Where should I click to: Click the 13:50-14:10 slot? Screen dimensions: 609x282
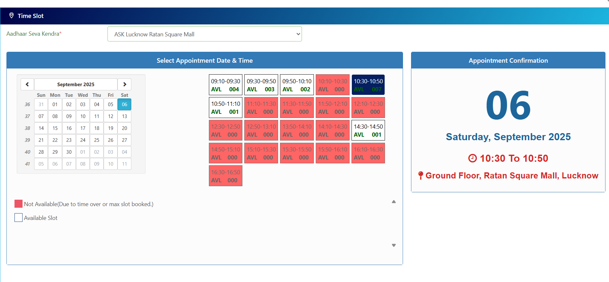click(x=297, y=131)
